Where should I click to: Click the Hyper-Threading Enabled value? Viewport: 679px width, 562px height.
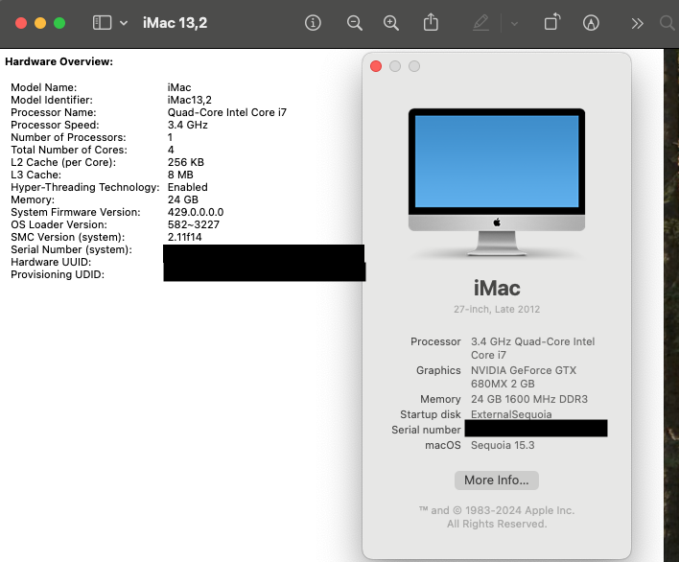(x=188, y=187)
